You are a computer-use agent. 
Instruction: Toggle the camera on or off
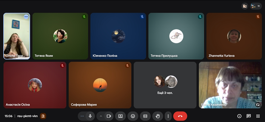pyautogui.click(x=109, y=116)
